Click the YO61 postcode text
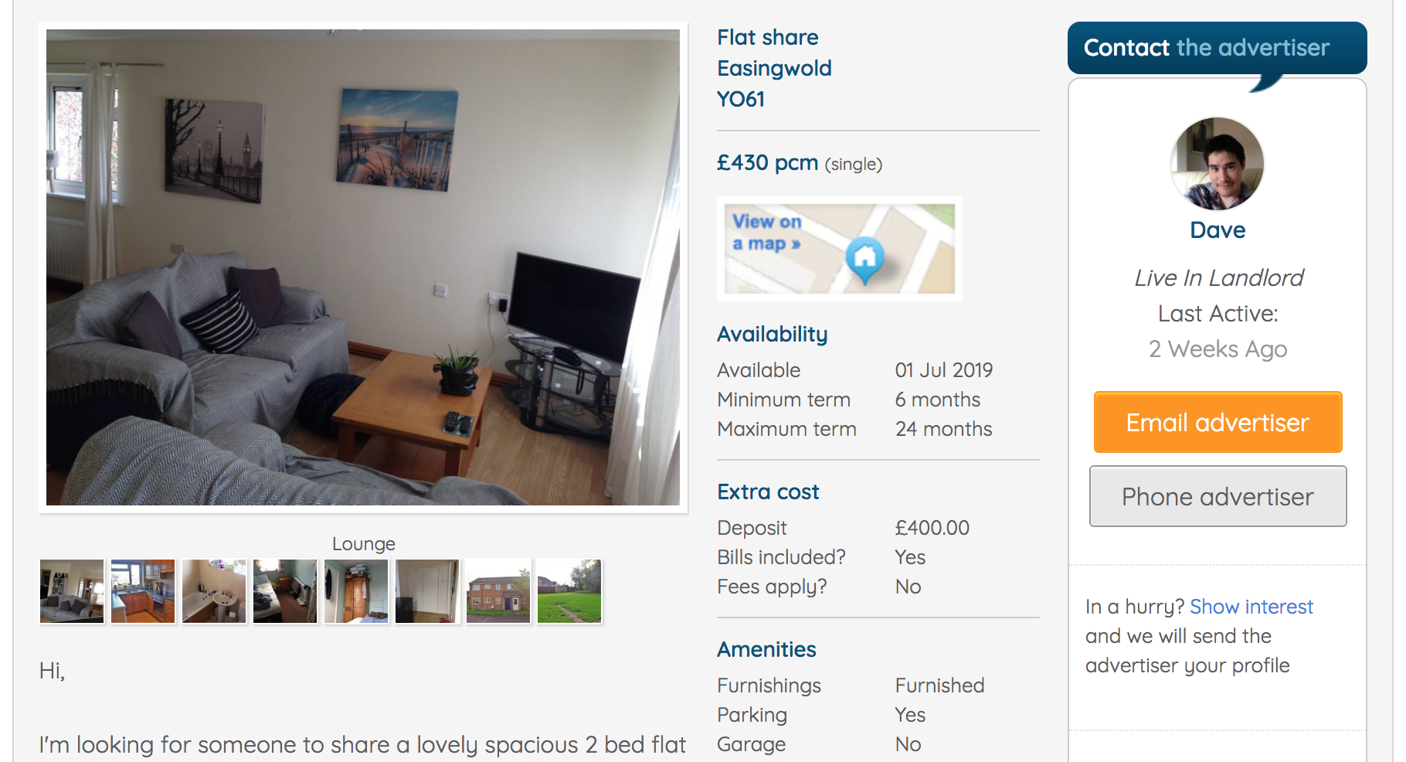The image size is (1406, 762). [x=740, y=100]
